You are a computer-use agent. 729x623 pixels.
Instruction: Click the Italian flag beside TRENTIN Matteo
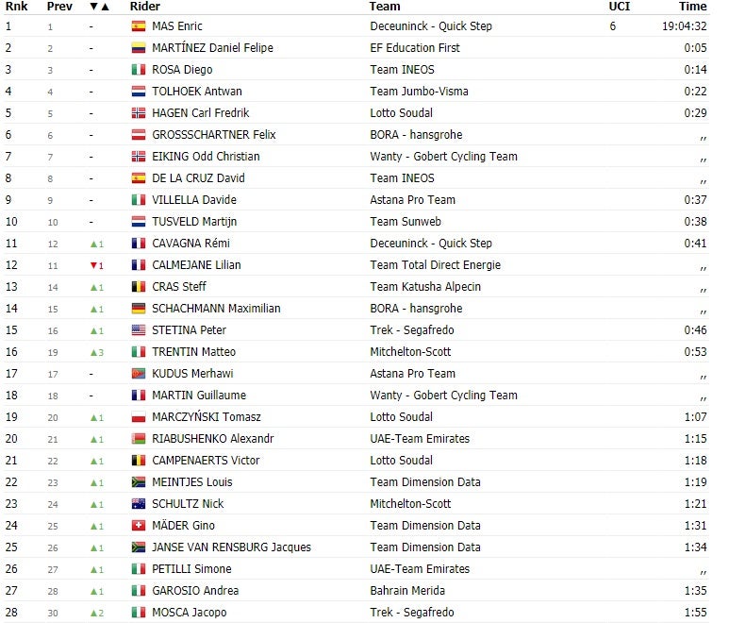point(138,352)
